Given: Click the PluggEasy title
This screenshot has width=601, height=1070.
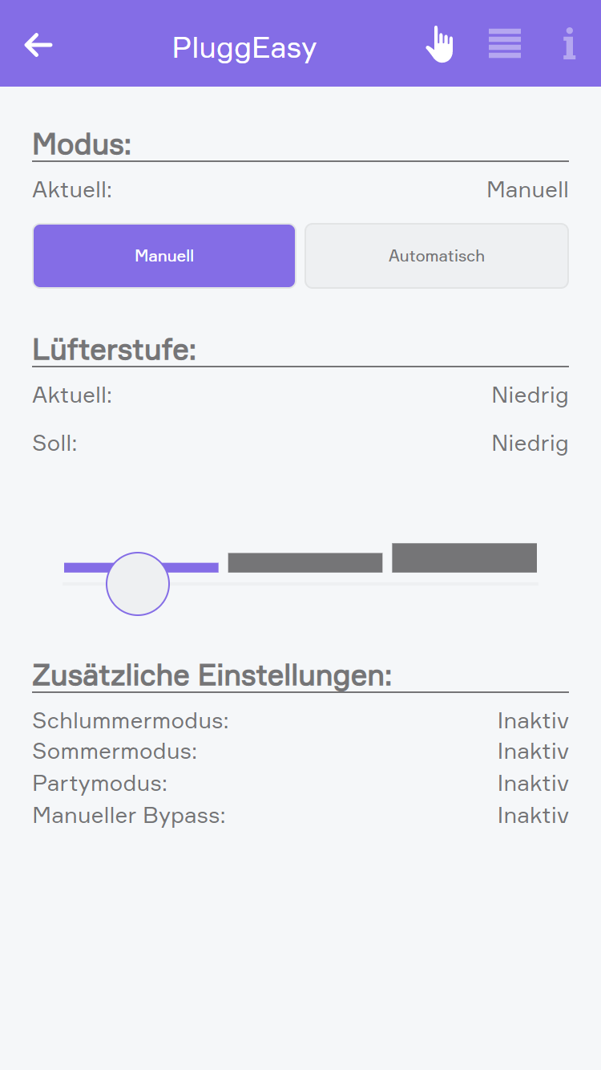Looking at the screenshot, I should [244, 48].
